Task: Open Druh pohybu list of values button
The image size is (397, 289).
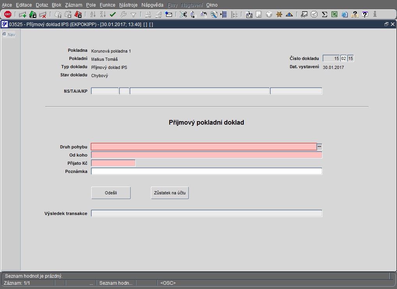Action: [319, 147]
